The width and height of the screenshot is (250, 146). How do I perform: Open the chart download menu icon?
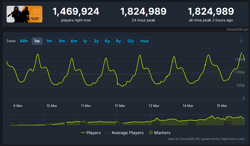pos(241,40)
